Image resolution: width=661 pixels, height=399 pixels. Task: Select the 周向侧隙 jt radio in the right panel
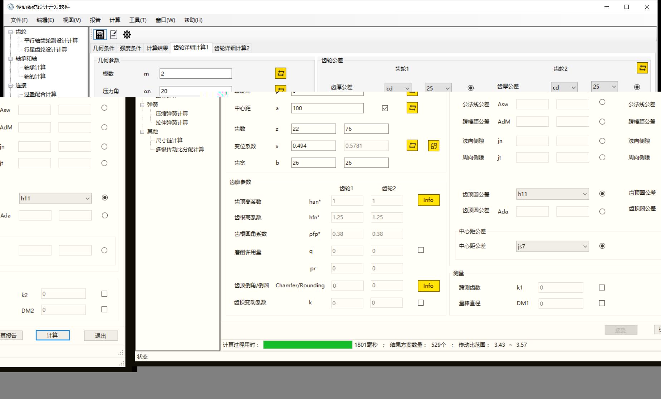point(602,157)
